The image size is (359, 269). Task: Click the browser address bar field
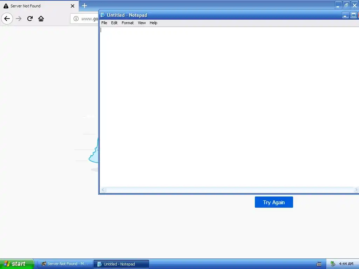click(85, 19)
